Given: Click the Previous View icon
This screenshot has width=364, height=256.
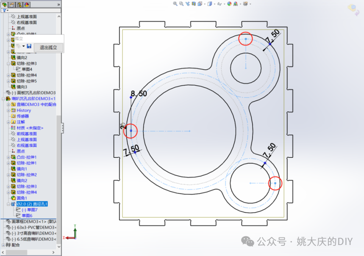Looking at the screenshot, I should (188, 4).
